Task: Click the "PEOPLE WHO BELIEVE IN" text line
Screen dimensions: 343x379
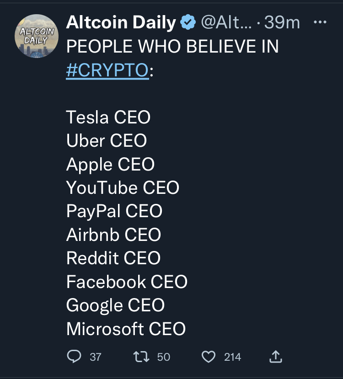Action: tap(172, 47)
